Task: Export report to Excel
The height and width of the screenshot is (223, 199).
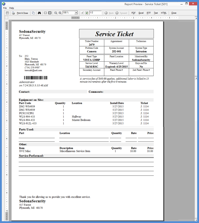Action: (141, 13)
